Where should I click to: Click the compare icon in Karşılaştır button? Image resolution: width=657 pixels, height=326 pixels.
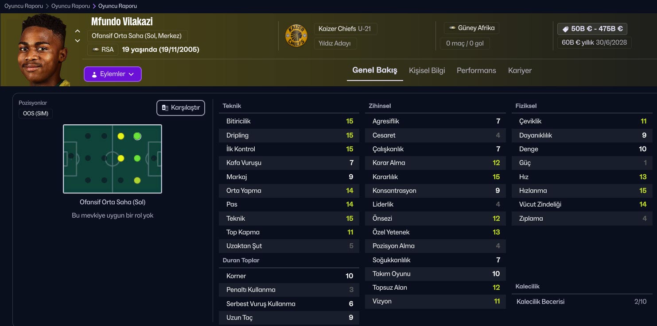coord(165,108)
